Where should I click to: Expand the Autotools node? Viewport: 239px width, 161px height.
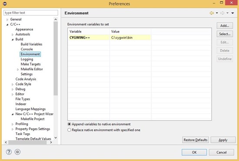pos(13,35)
